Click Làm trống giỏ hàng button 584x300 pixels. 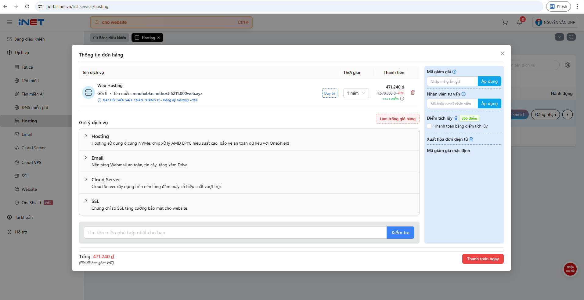click(398, 119)
